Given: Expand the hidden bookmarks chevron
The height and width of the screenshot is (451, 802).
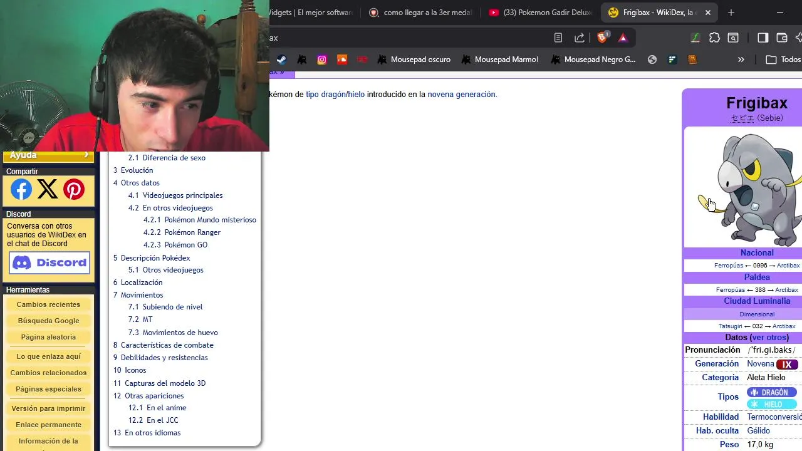Looking at the screenshot, I should pos(741,60).
